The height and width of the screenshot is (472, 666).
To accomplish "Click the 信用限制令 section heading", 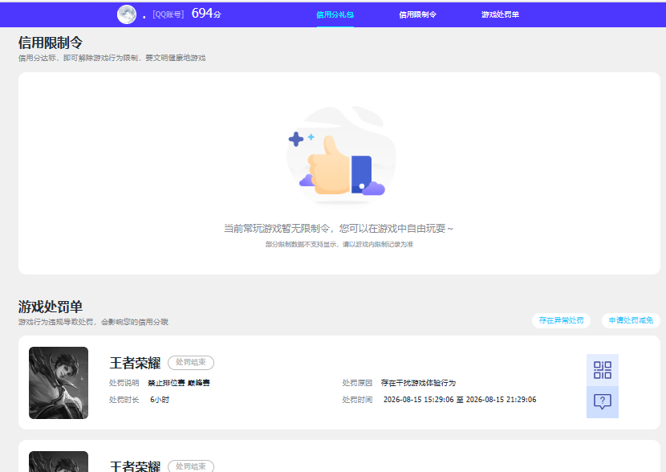I will 50,43.
